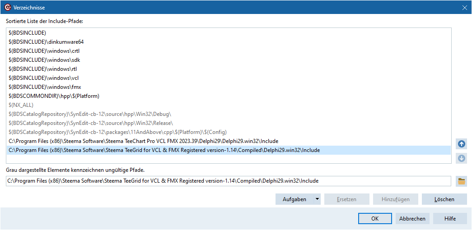The image size is (472, 230).
Task: Select the grayed $(NX_ALL) entry
Action: (229, 105)
